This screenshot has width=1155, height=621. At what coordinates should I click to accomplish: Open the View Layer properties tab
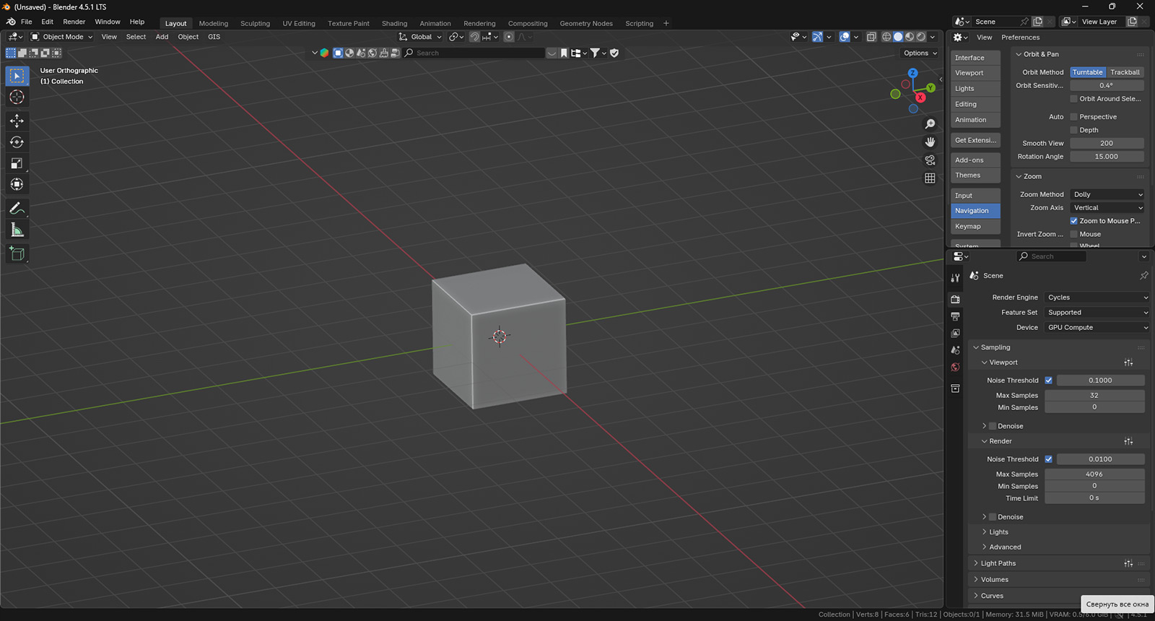[x=955, y=333]
